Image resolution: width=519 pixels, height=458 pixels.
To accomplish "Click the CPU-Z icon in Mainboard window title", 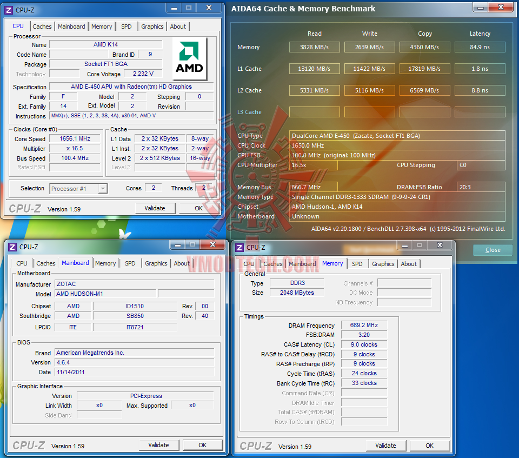I will [12, 247].
